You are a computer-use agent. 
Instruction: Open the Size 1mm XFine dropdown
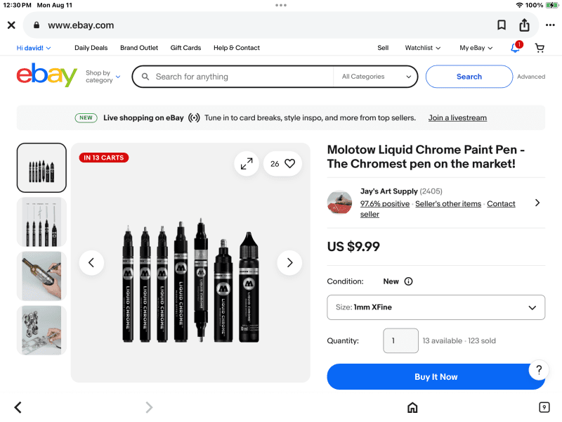436,307
